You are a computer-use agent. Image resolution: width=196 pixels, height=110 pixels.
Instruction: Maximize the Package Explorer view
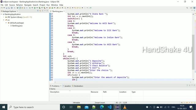pos(47,11)
